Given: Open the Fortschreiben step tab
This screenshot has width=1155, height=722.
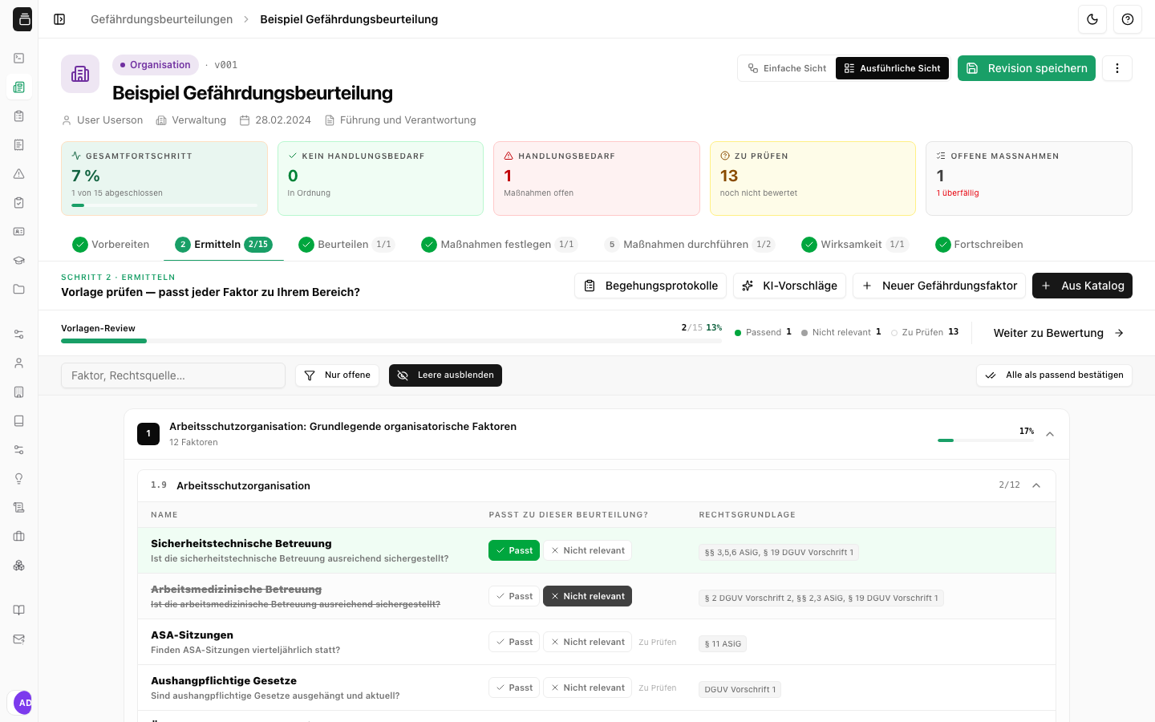Looking at the screenshot, I should [x=979, y=245].
